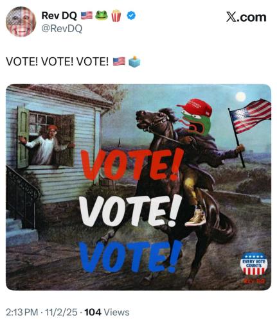Click the white VOTE! text on image
Viewport: 277px width, 321px height.
pos(130,211)
